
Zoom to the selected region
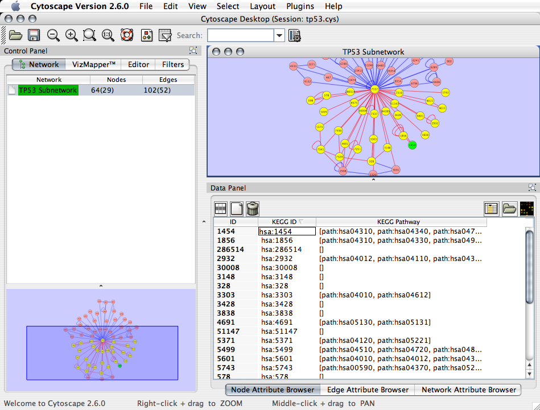89,35
